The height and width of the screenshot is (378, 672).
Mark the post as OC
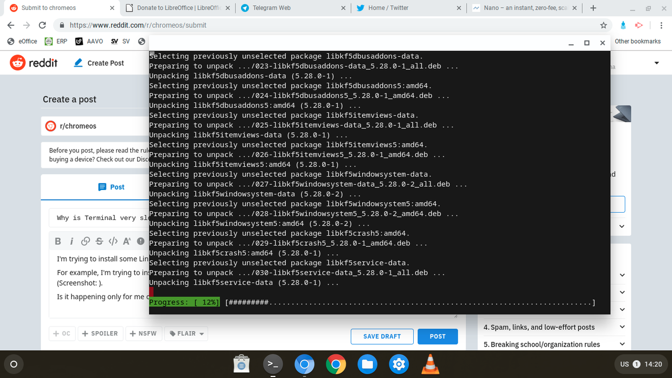(x=62, y=333)
